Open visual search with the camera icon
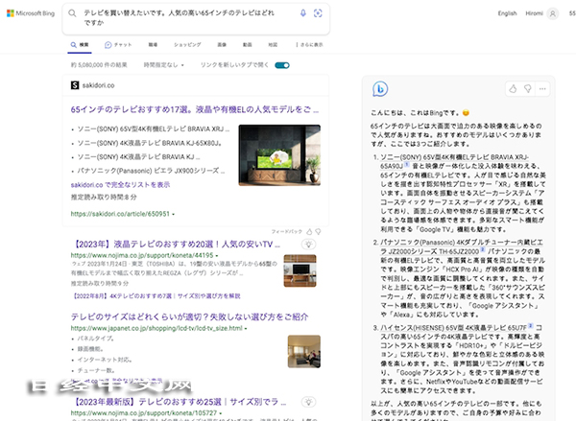The image size is (576, 421). (x=318, y=13)
